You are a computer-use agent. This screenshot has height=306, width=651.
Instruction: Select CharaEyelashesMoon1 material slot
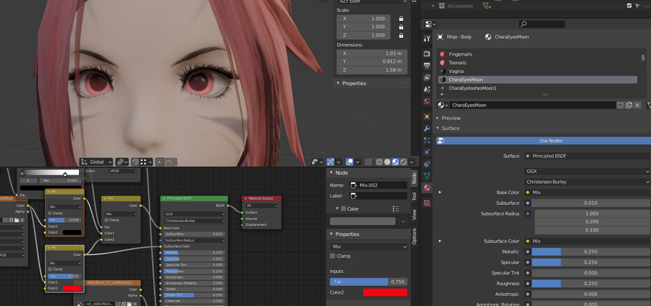pos(537,88)
